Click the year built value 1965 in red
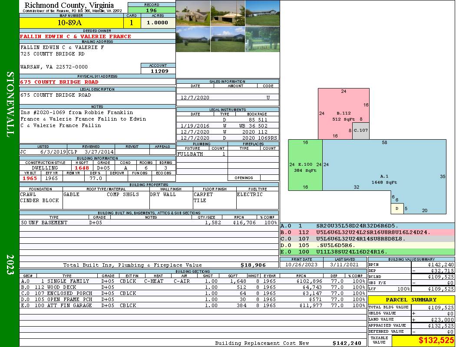Viewport: 456px width, 347px height. point(30,178)
